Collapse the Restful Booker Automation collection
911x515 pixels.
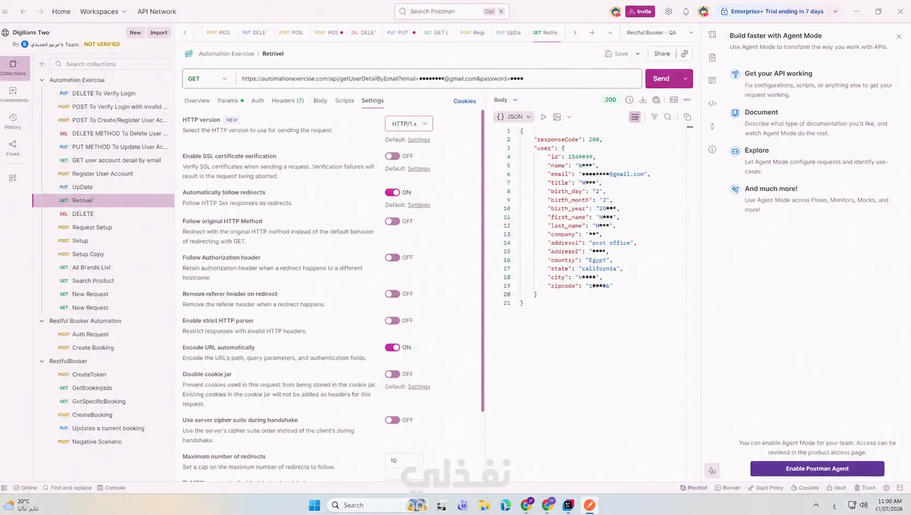[42, 321]
